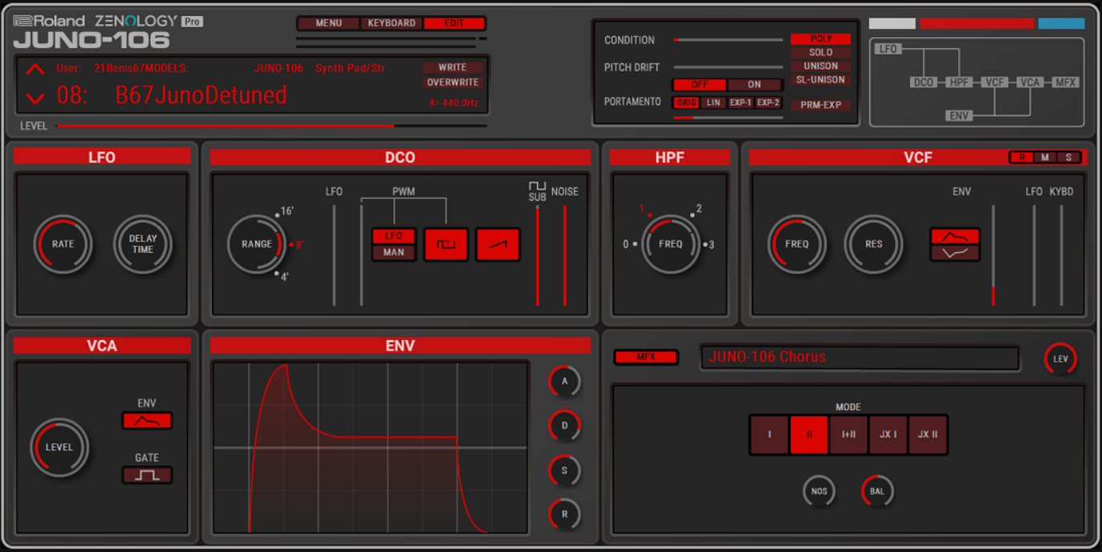
Task: Click the VCF RES knob
Action: (873, 244)
